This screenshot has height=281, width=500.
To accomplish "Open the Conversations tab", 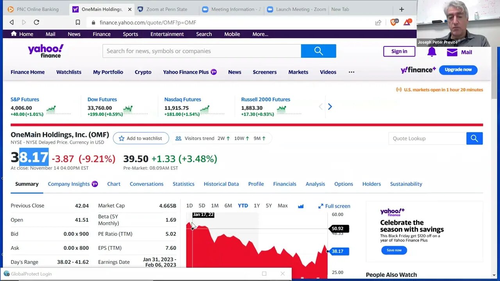I will pos(146,184).
